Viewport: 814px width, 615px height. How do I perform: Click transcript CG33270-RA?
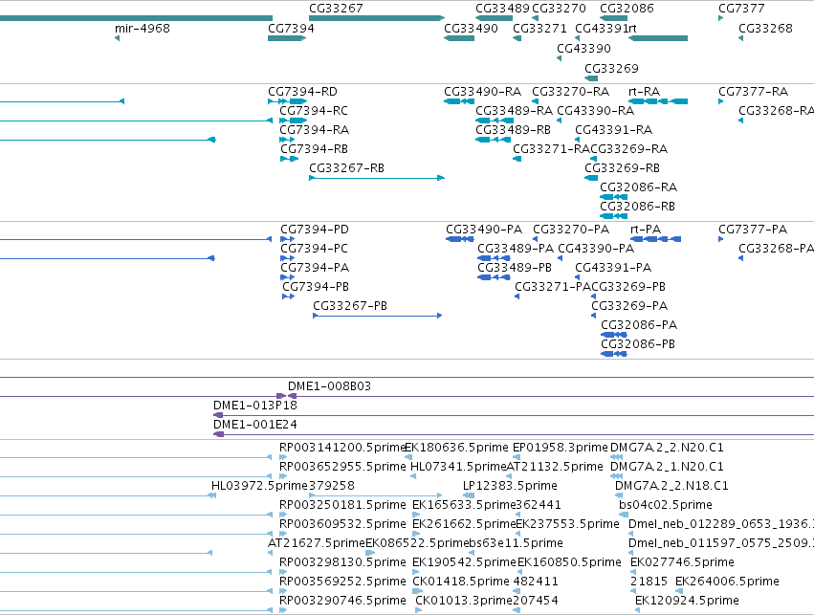tap(570, 92)
